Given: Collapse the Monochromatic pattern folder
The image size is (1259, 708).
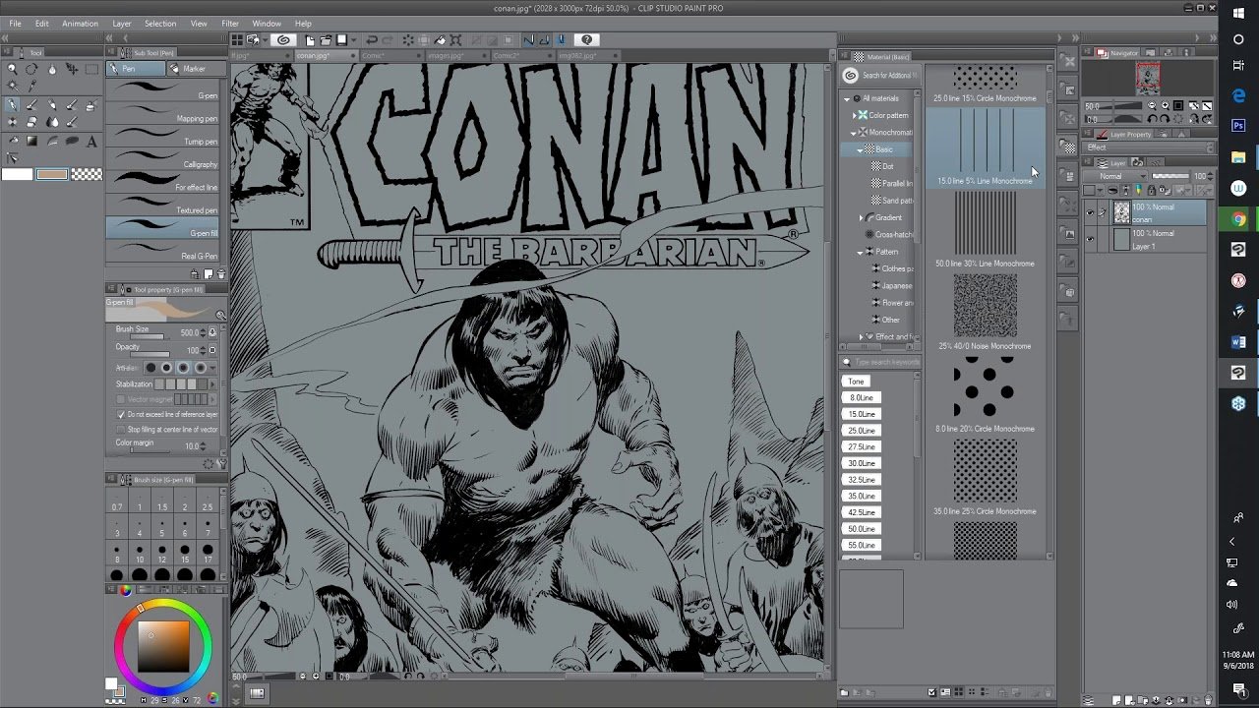Looking at the screenshot, I should tap(854, 133).
